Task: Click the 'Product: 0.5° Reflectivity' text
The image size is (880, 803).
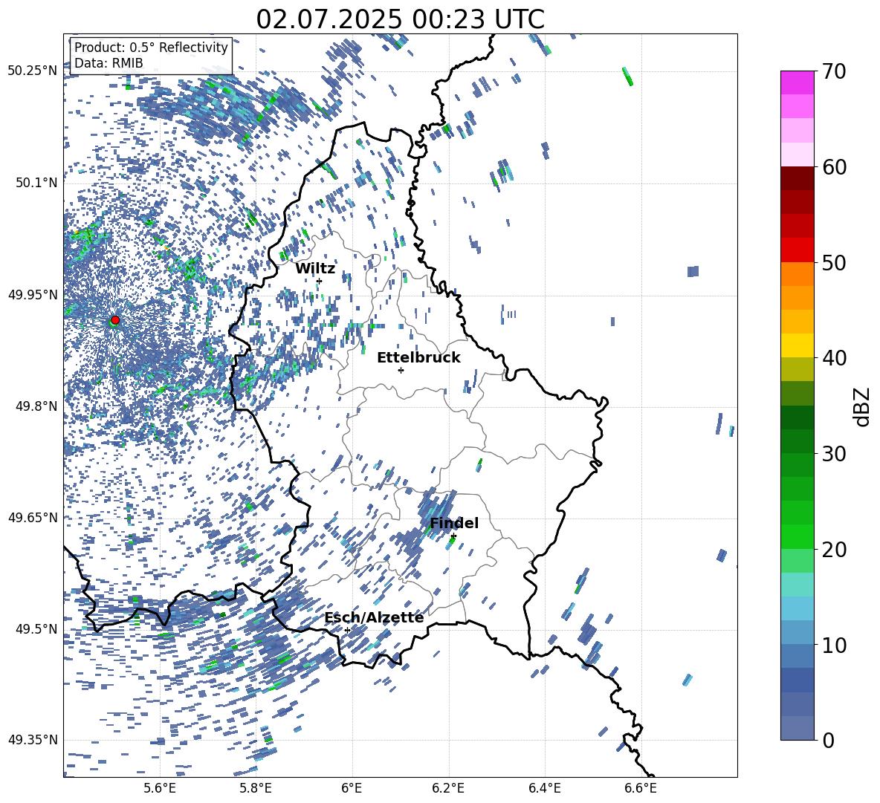Action: coord(151,47)
